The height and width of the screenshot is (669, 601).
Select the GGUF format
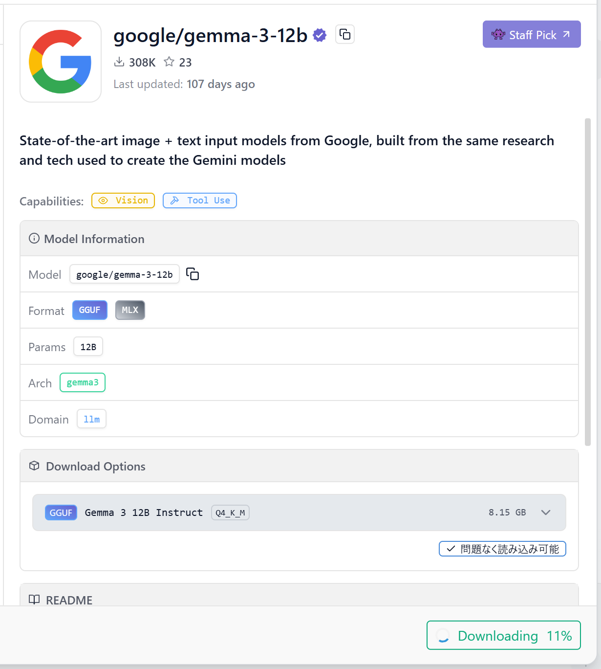click(x=89, y=310)
